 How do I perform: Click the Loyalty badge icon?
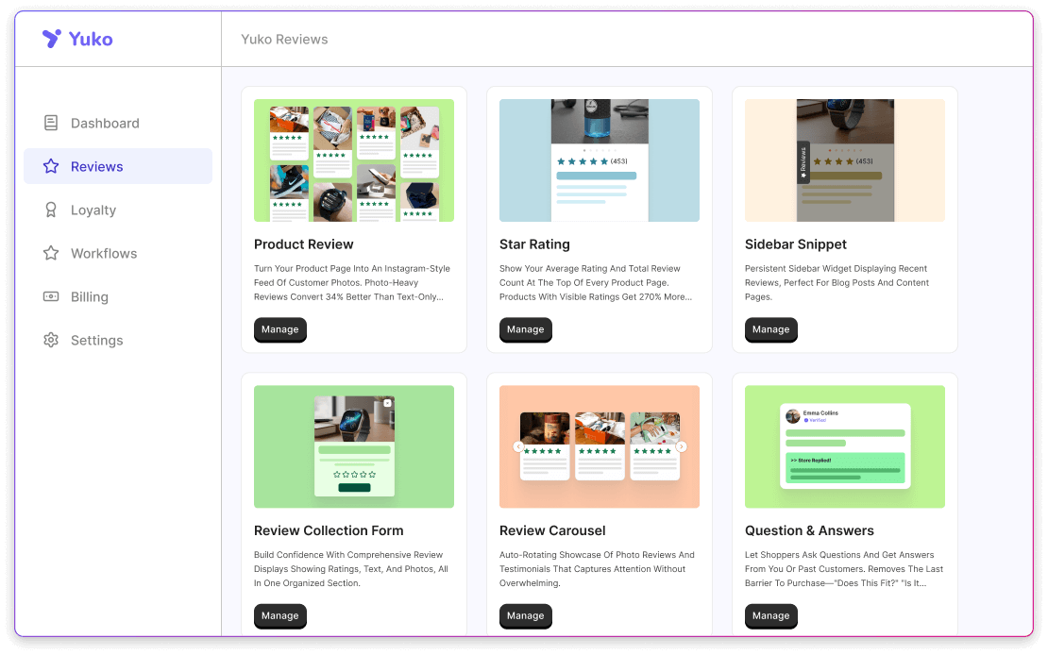pos(50,210)
